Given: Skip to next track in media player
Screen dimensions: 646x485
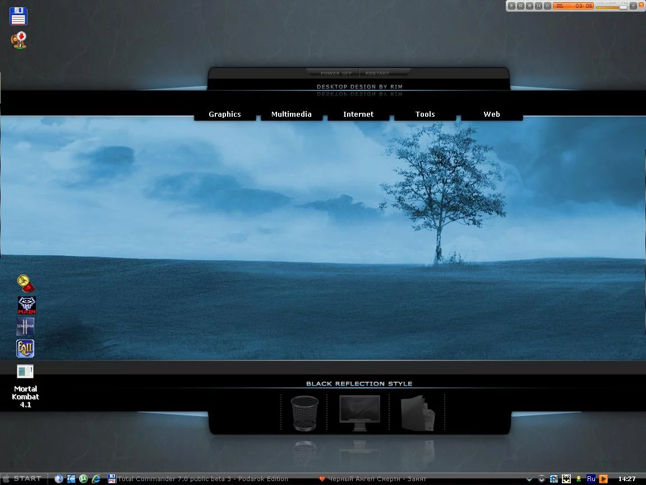Looking at the screenshot, I should [547, 6].
